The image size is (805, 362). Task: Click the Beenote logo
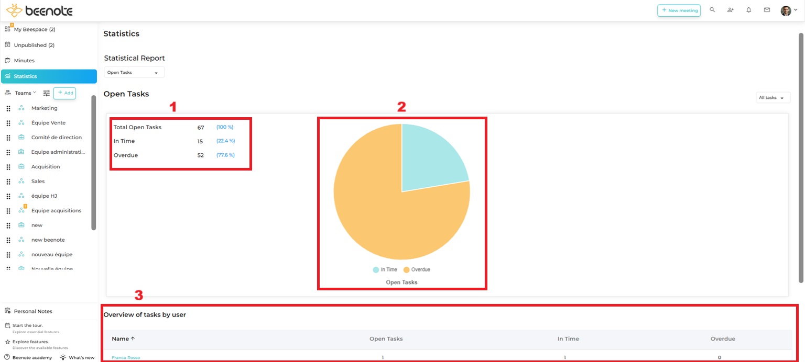[39, 10]
